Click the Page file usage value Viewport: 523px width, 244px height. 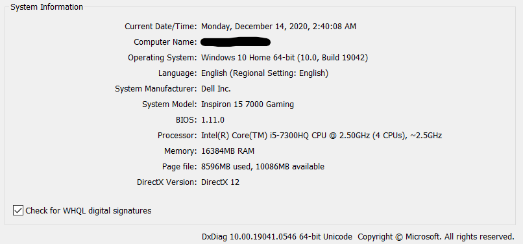click(x=263, y=167)
